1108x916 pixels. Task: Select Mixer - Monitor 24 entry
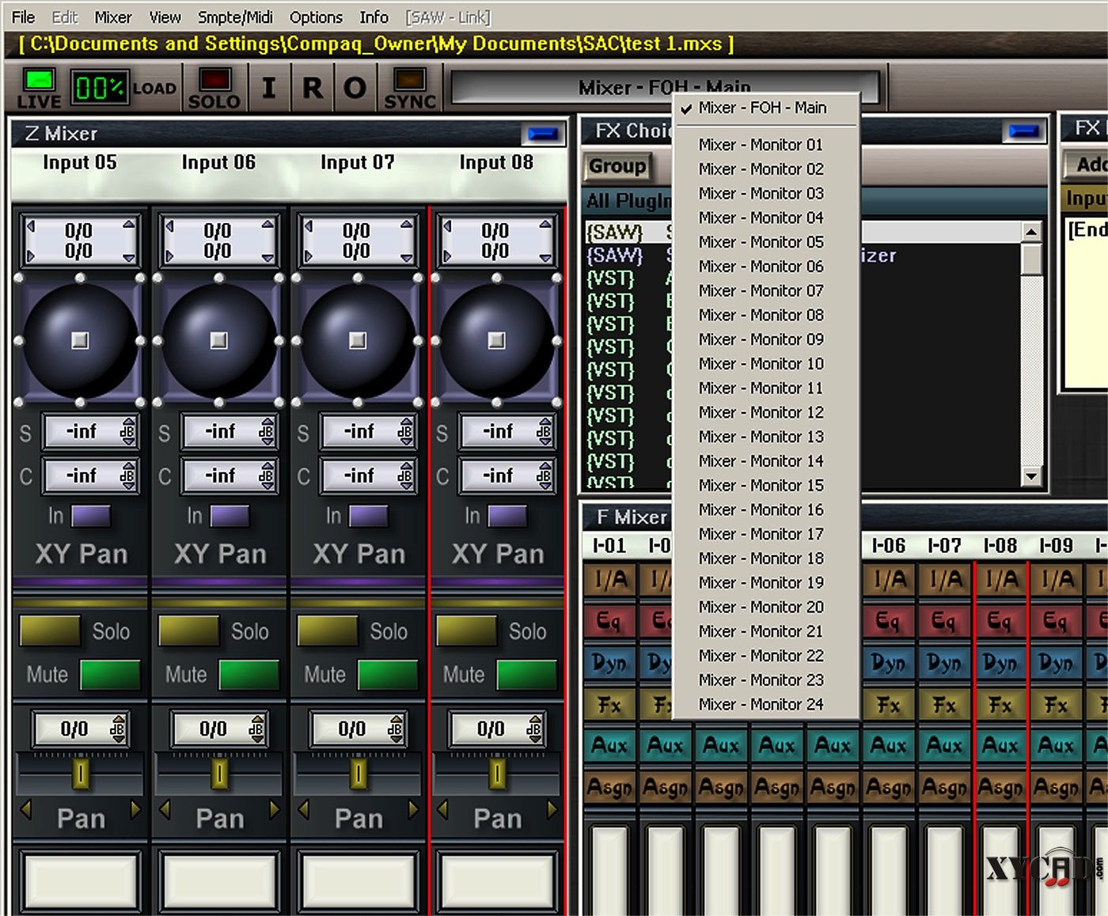(766, 704)
